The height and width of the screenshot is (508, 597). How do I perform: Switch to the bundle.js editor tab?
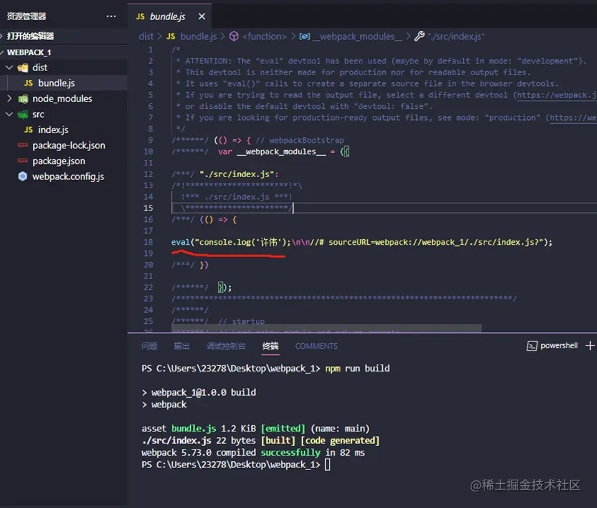tap(169, 17)
